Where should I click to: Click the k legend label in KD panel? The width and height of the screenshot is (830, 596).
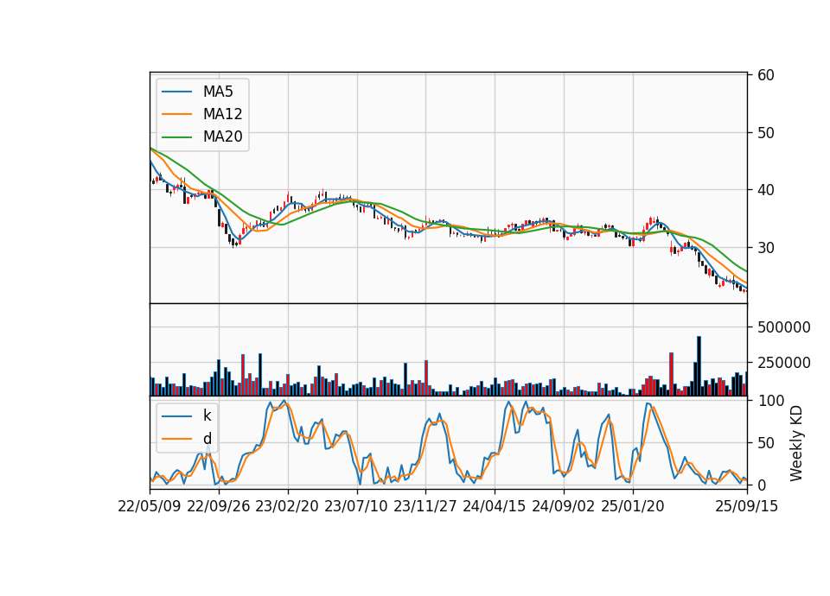[x=207, y=415]
